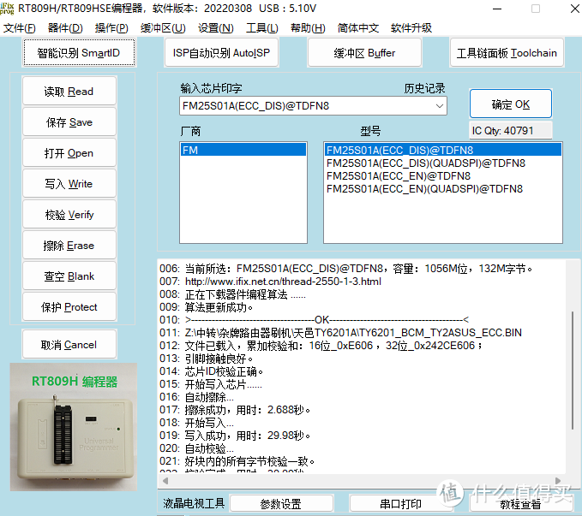Expand the chip marking history dropdown arrow
This screenshot has height=516, width=582.
click(x=440, y=106)
